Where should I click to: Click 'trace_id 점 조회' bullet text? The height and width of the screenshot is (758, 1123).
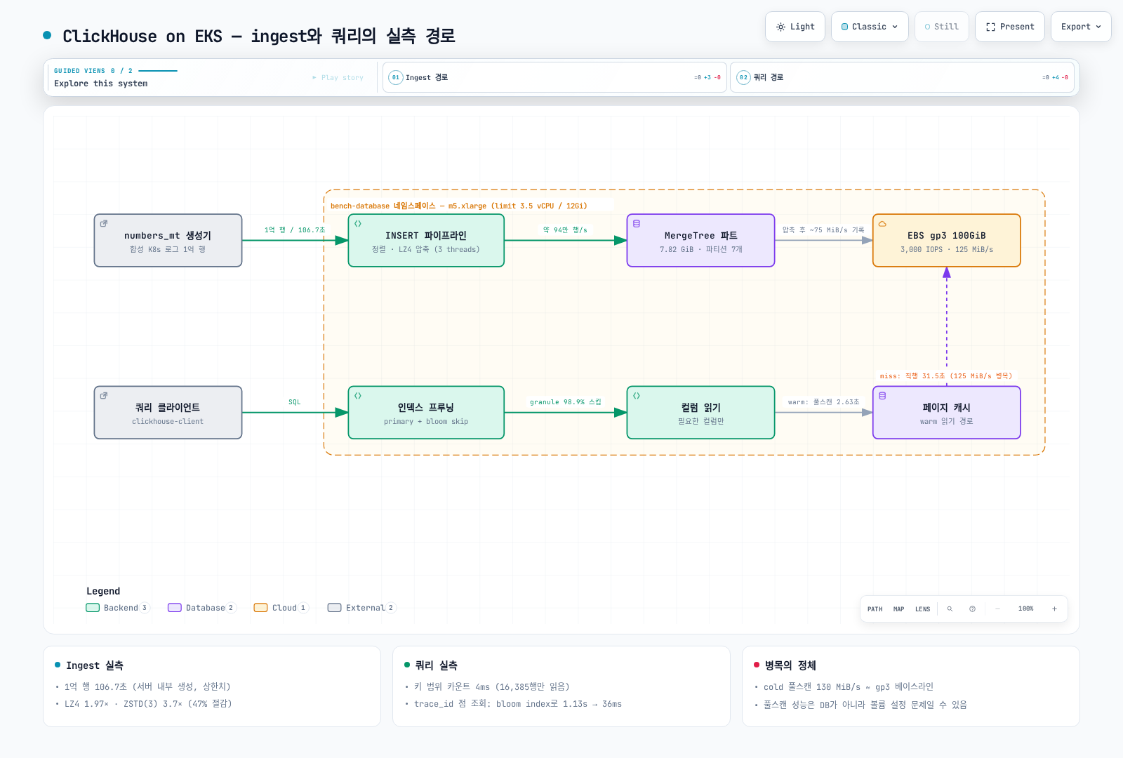518,704
